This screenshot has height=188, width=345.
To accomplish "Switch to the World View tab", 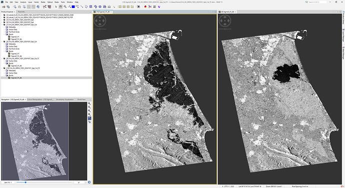I will point(81,99).
